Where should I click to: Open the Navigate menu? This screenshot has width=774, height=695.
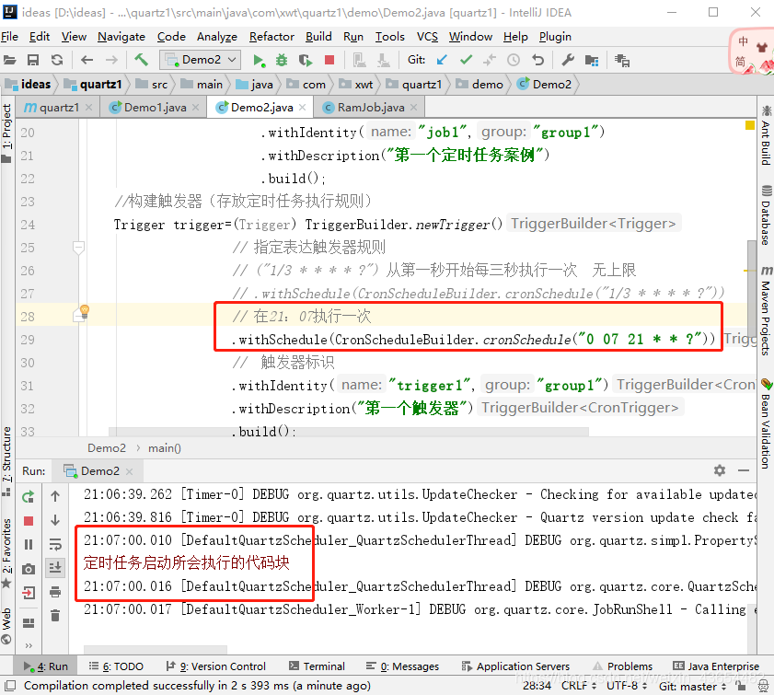pos(121,37)
